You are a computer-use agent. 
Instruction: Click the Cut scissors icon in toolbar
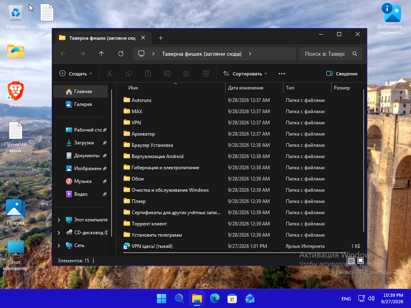pos(110,74)
